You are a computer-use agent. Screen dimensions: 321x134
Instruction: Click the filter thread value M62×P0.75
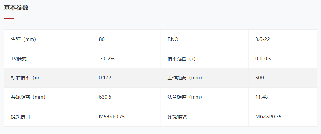coord(268,117)
